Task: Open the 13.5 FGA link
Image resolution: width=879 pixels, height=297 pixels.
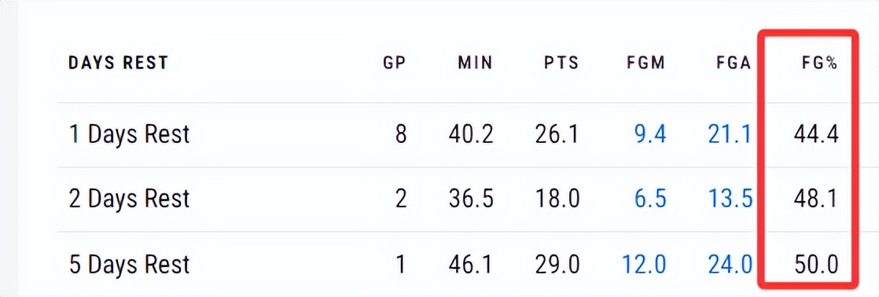Action: pos(730,200)
